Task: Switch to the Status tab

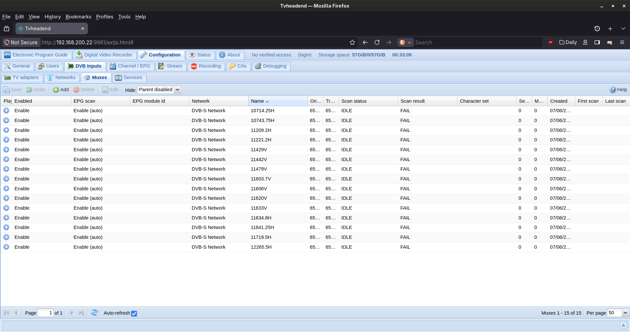Action: coord(200,55)
